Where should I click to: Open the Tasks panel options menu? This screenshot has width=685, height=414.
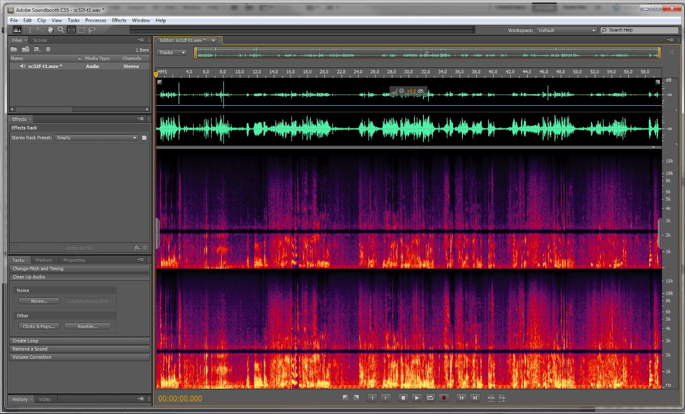(141, 260)
